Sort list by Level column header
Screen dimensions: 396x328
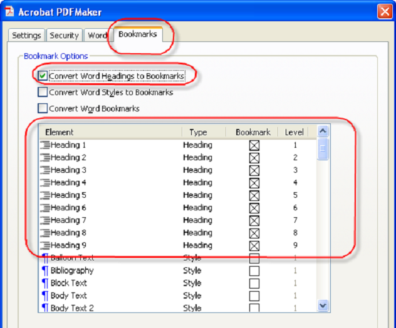293,132
